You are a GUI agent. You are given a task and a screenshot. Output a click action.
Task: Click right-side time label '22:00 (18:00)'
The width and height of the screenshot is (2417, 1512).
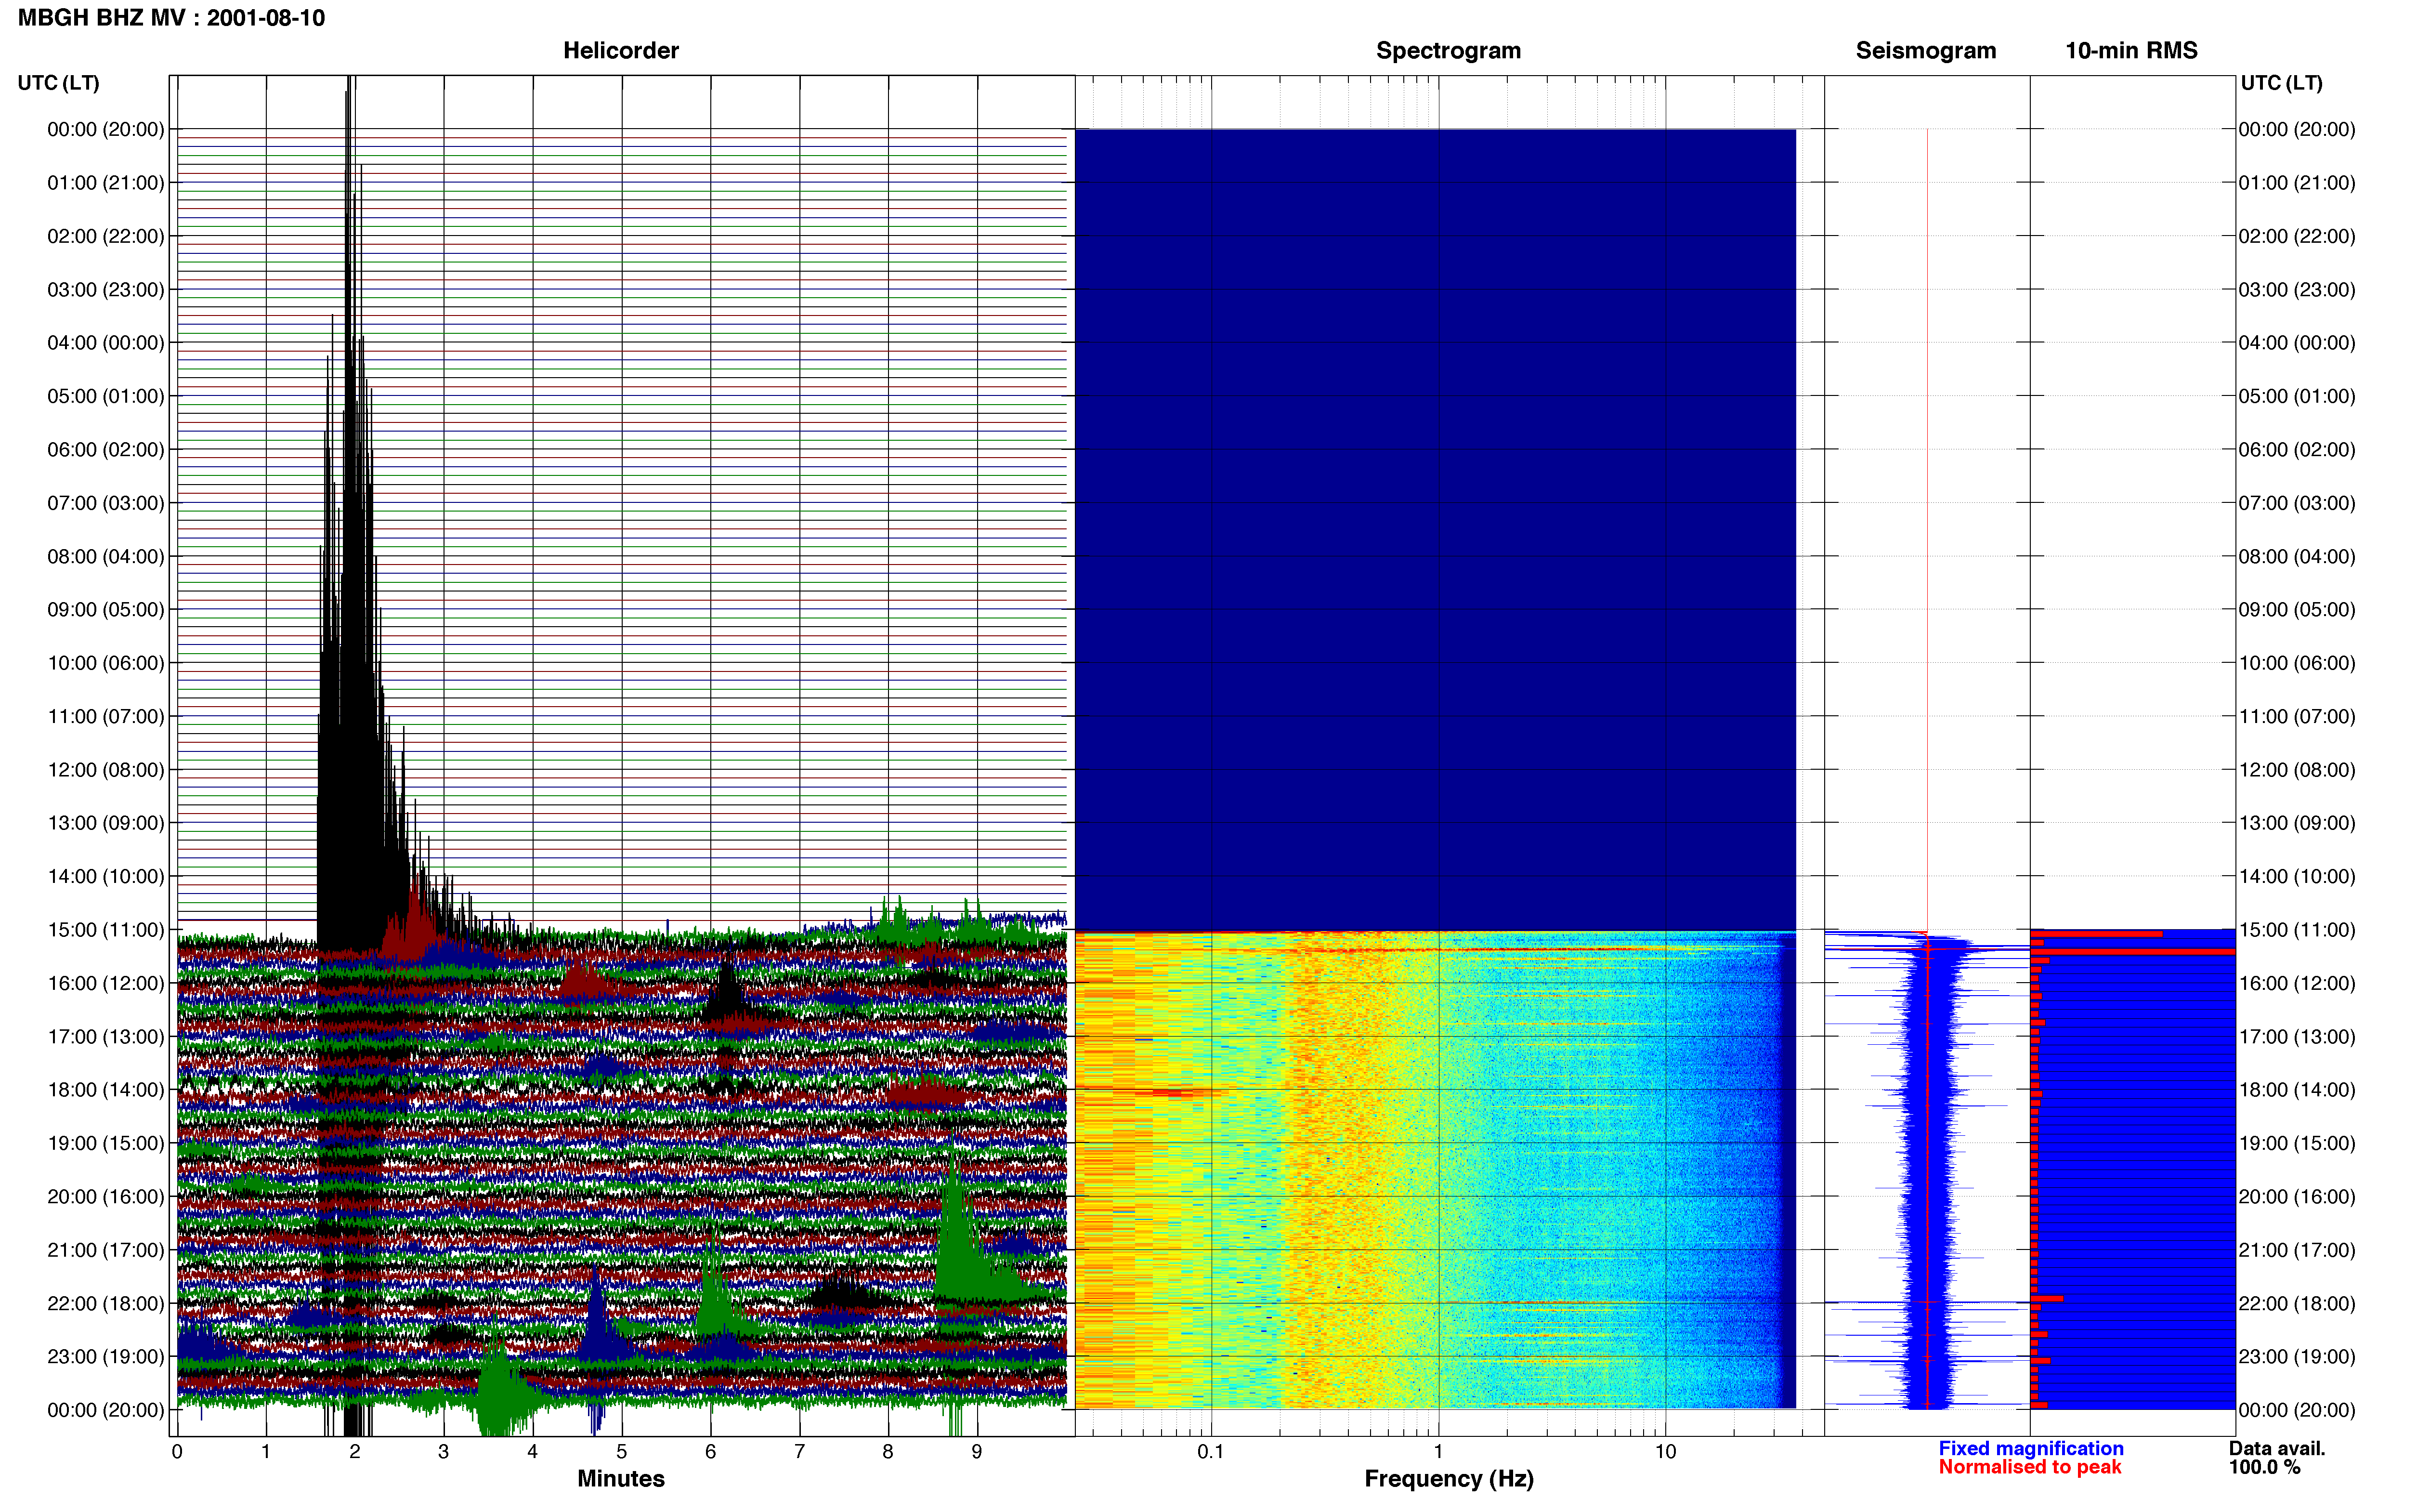2297,1303
